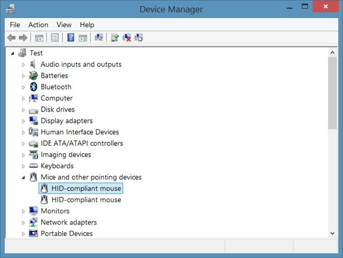343x258 pixels.
Task: Click the Disable device toolbar icon
Action: pyautogui.click(x=138, y=38)
